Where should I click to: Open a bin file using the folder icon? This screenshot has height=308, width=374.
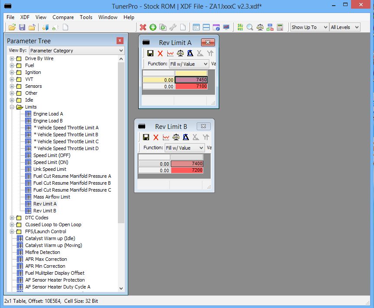pos(12,27)
